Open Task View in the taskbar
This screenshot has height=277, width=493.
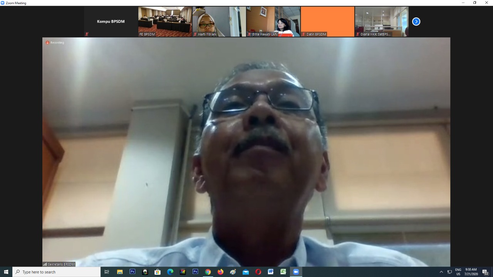(107, 272)
